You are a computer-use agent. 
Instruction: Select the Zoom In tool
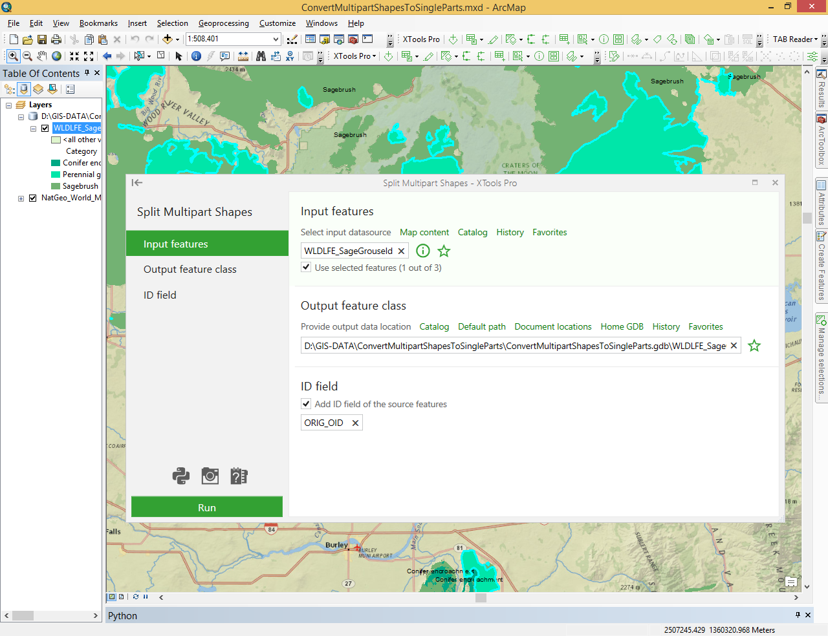pyautogui.click(x=13, y=56)
